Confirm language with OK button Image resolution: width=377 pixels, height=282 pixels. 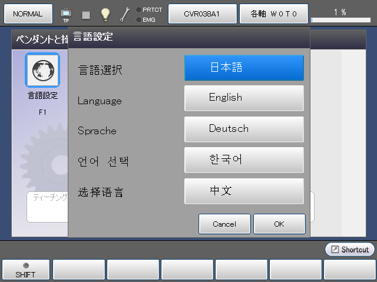click(x=279, y=224)
